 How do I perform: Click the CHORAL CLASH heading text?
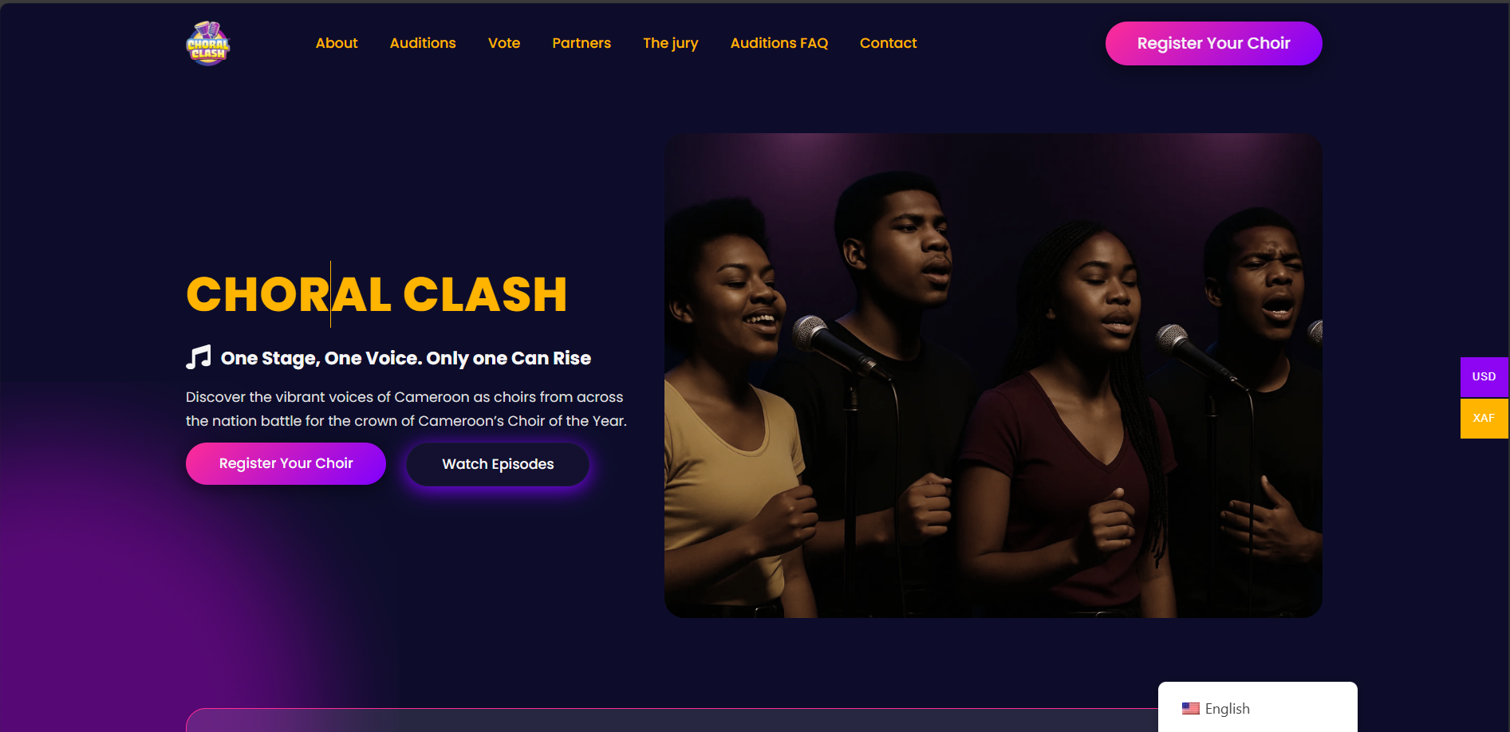coord(377,294)
